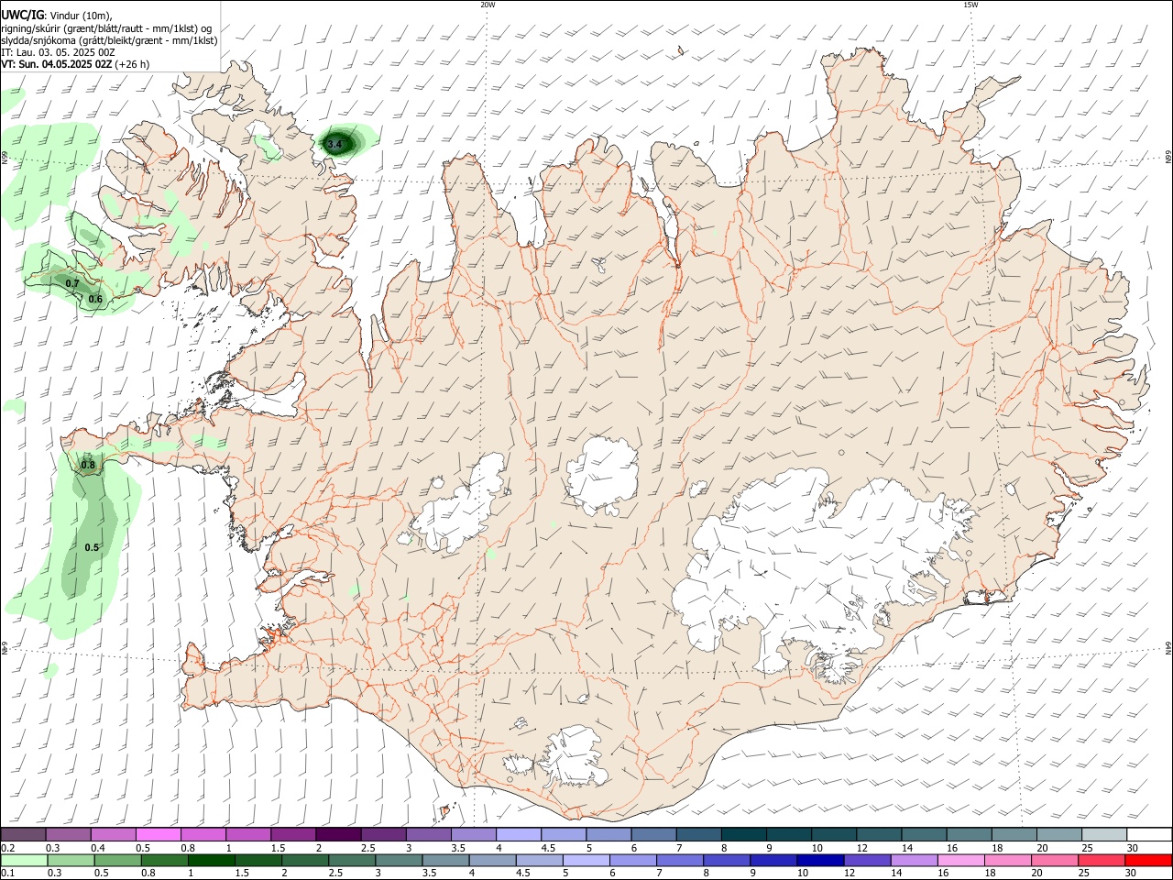Screen dimensions: 1173x880
Task: Click the 0.6 precipitation value label
Action: 95,300
